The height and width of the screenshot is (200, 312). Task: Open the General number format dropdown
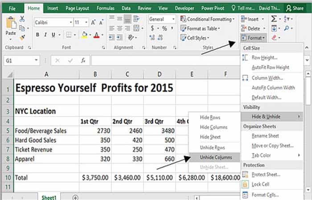point(173,19)
